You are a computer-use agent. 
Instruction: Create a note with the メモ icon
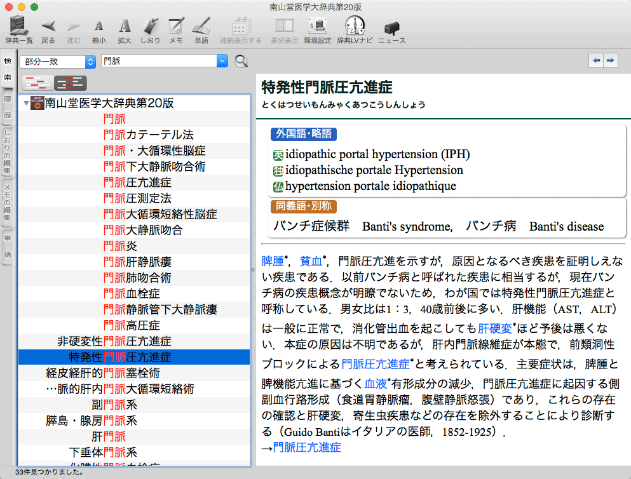pos(176,29)
